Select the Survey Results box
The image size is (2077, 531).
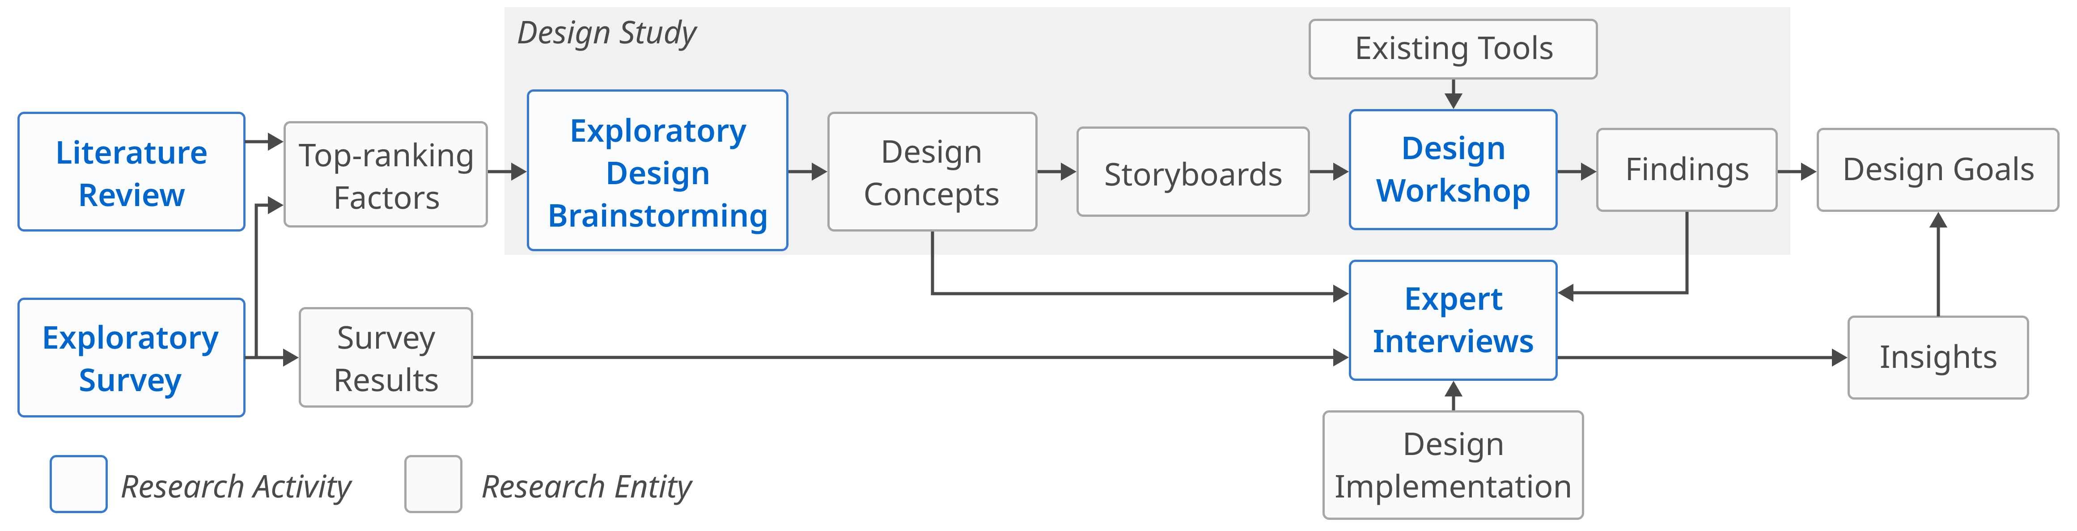tap(386, 357)
